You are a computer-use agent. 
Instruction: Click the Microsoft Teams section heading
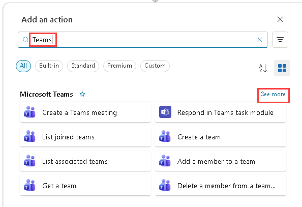[x=46, y=94]
